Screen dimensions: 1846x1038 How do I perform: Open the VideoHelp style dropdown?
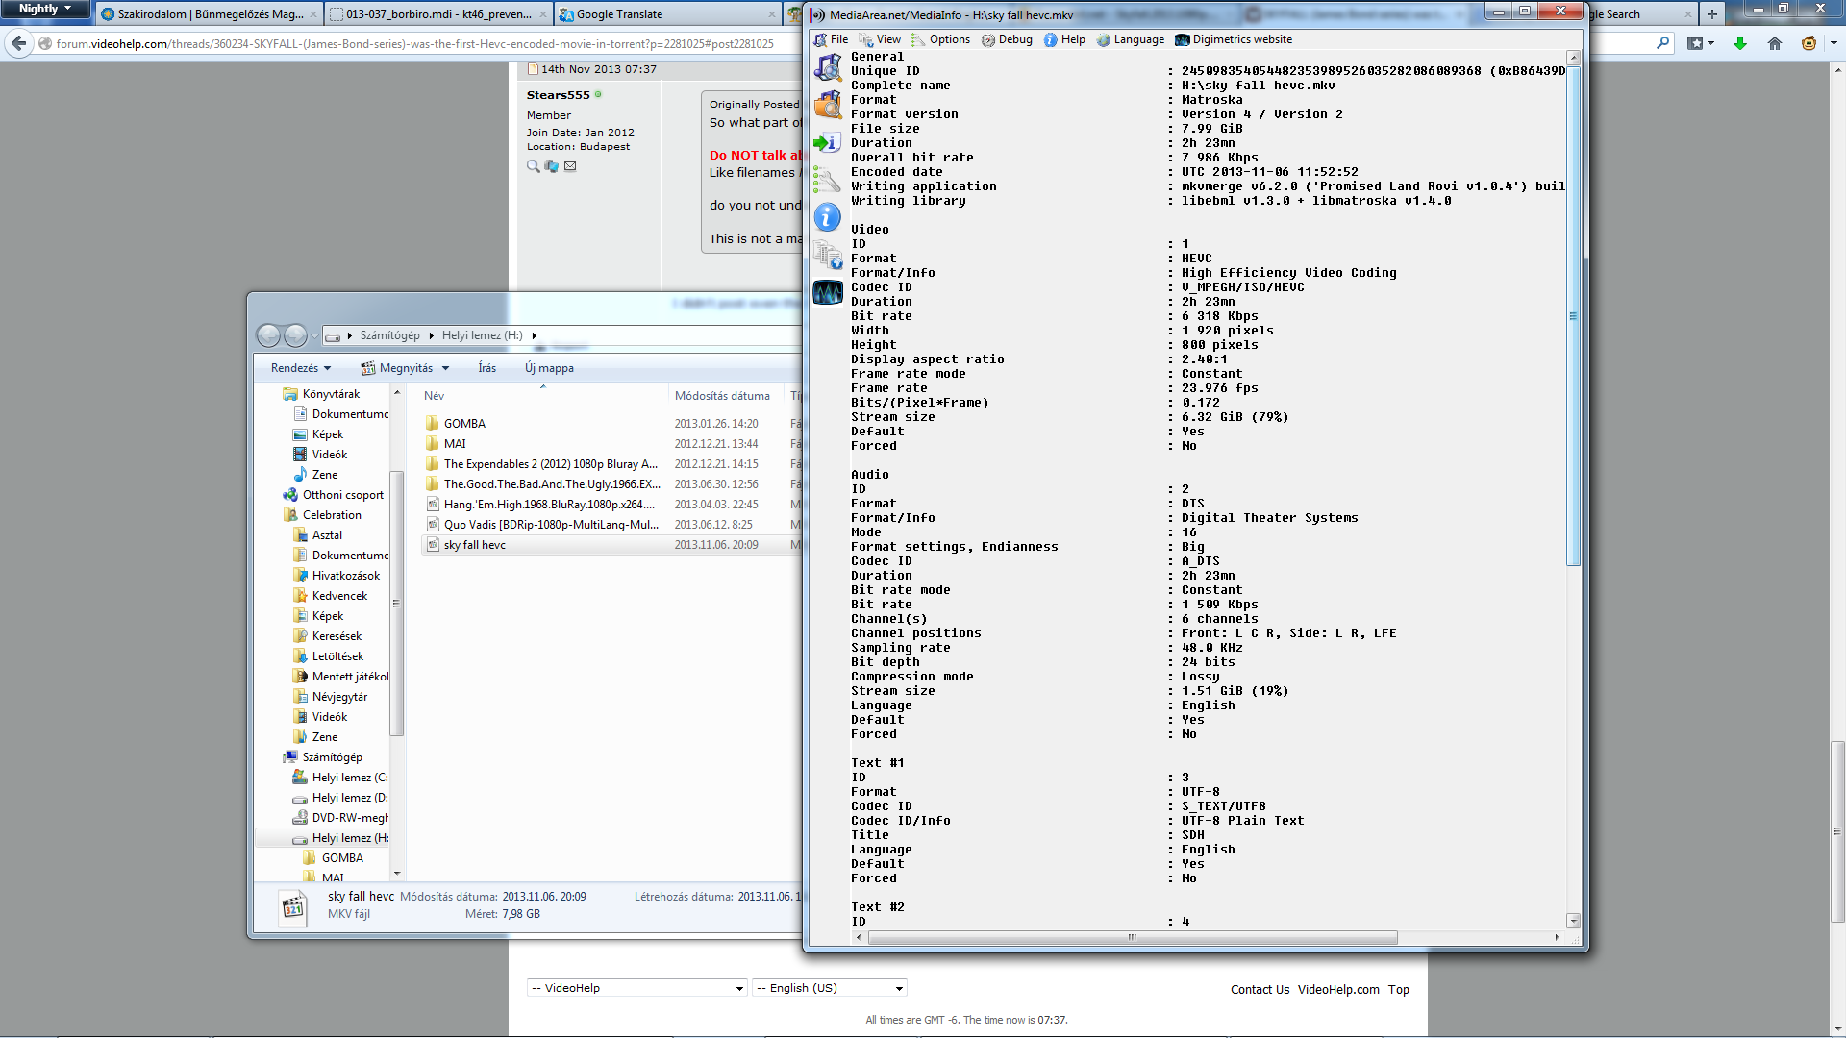click(636, 988)
